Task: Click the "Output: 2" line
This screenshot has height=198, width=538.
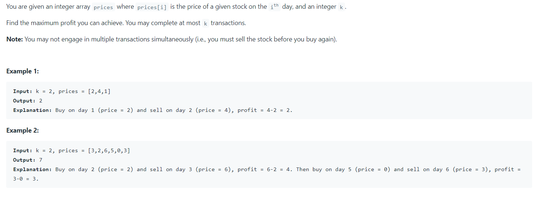Action: pyautogui.click(x=28, y=101)
